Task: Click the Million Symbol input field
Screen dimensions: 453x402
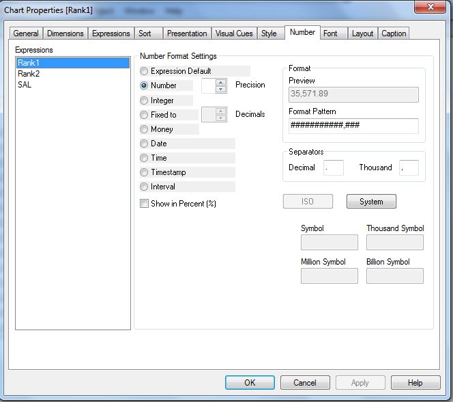Action: [330, 276]
